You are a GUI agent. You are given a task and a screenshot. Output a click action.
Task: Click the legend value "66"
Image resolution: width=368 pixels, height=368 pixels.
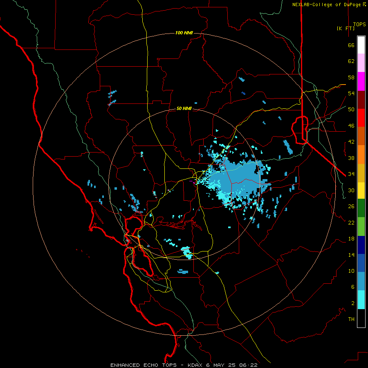coord(351,45)
